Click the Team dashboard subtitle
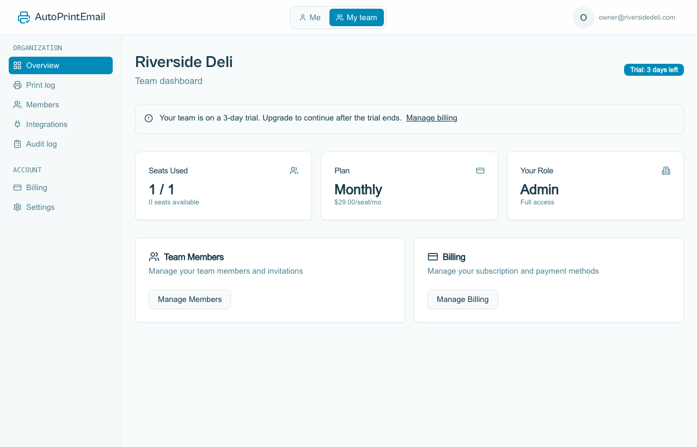 [x=169, y=81]
